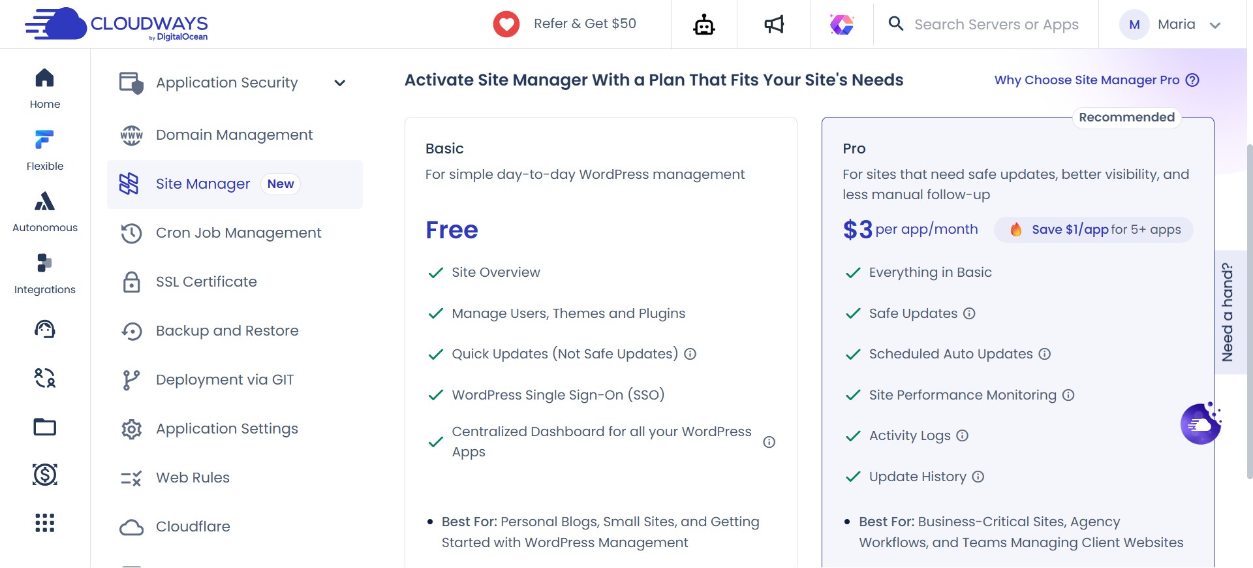Viewport: 1253px width, 568px height.
Task: Click the headset support icon in sidebar
Action: click(45, 329)
